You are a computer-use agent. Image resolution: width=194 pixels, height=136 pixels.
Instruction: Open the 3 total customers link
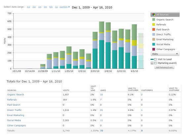pyautogui.click(x=142, y=131)
